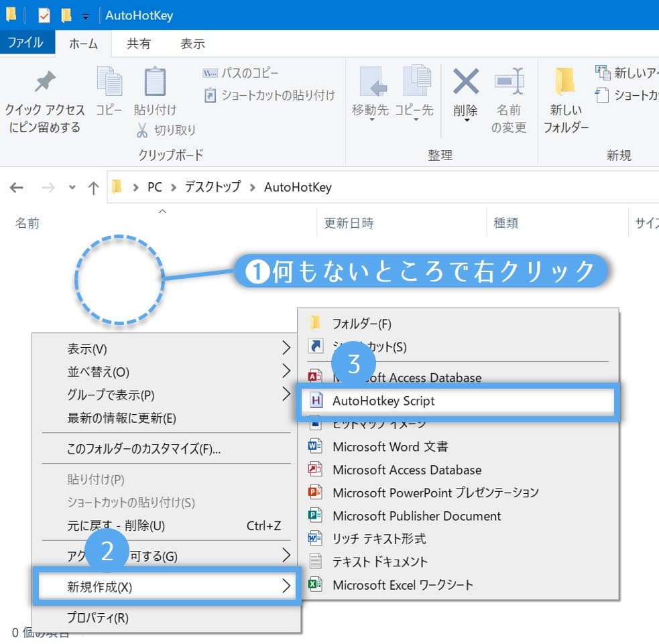This screenshot has height=644, width=659.
Task: Click Excel worksheet icon in submenu
Action: click(315, 584)
